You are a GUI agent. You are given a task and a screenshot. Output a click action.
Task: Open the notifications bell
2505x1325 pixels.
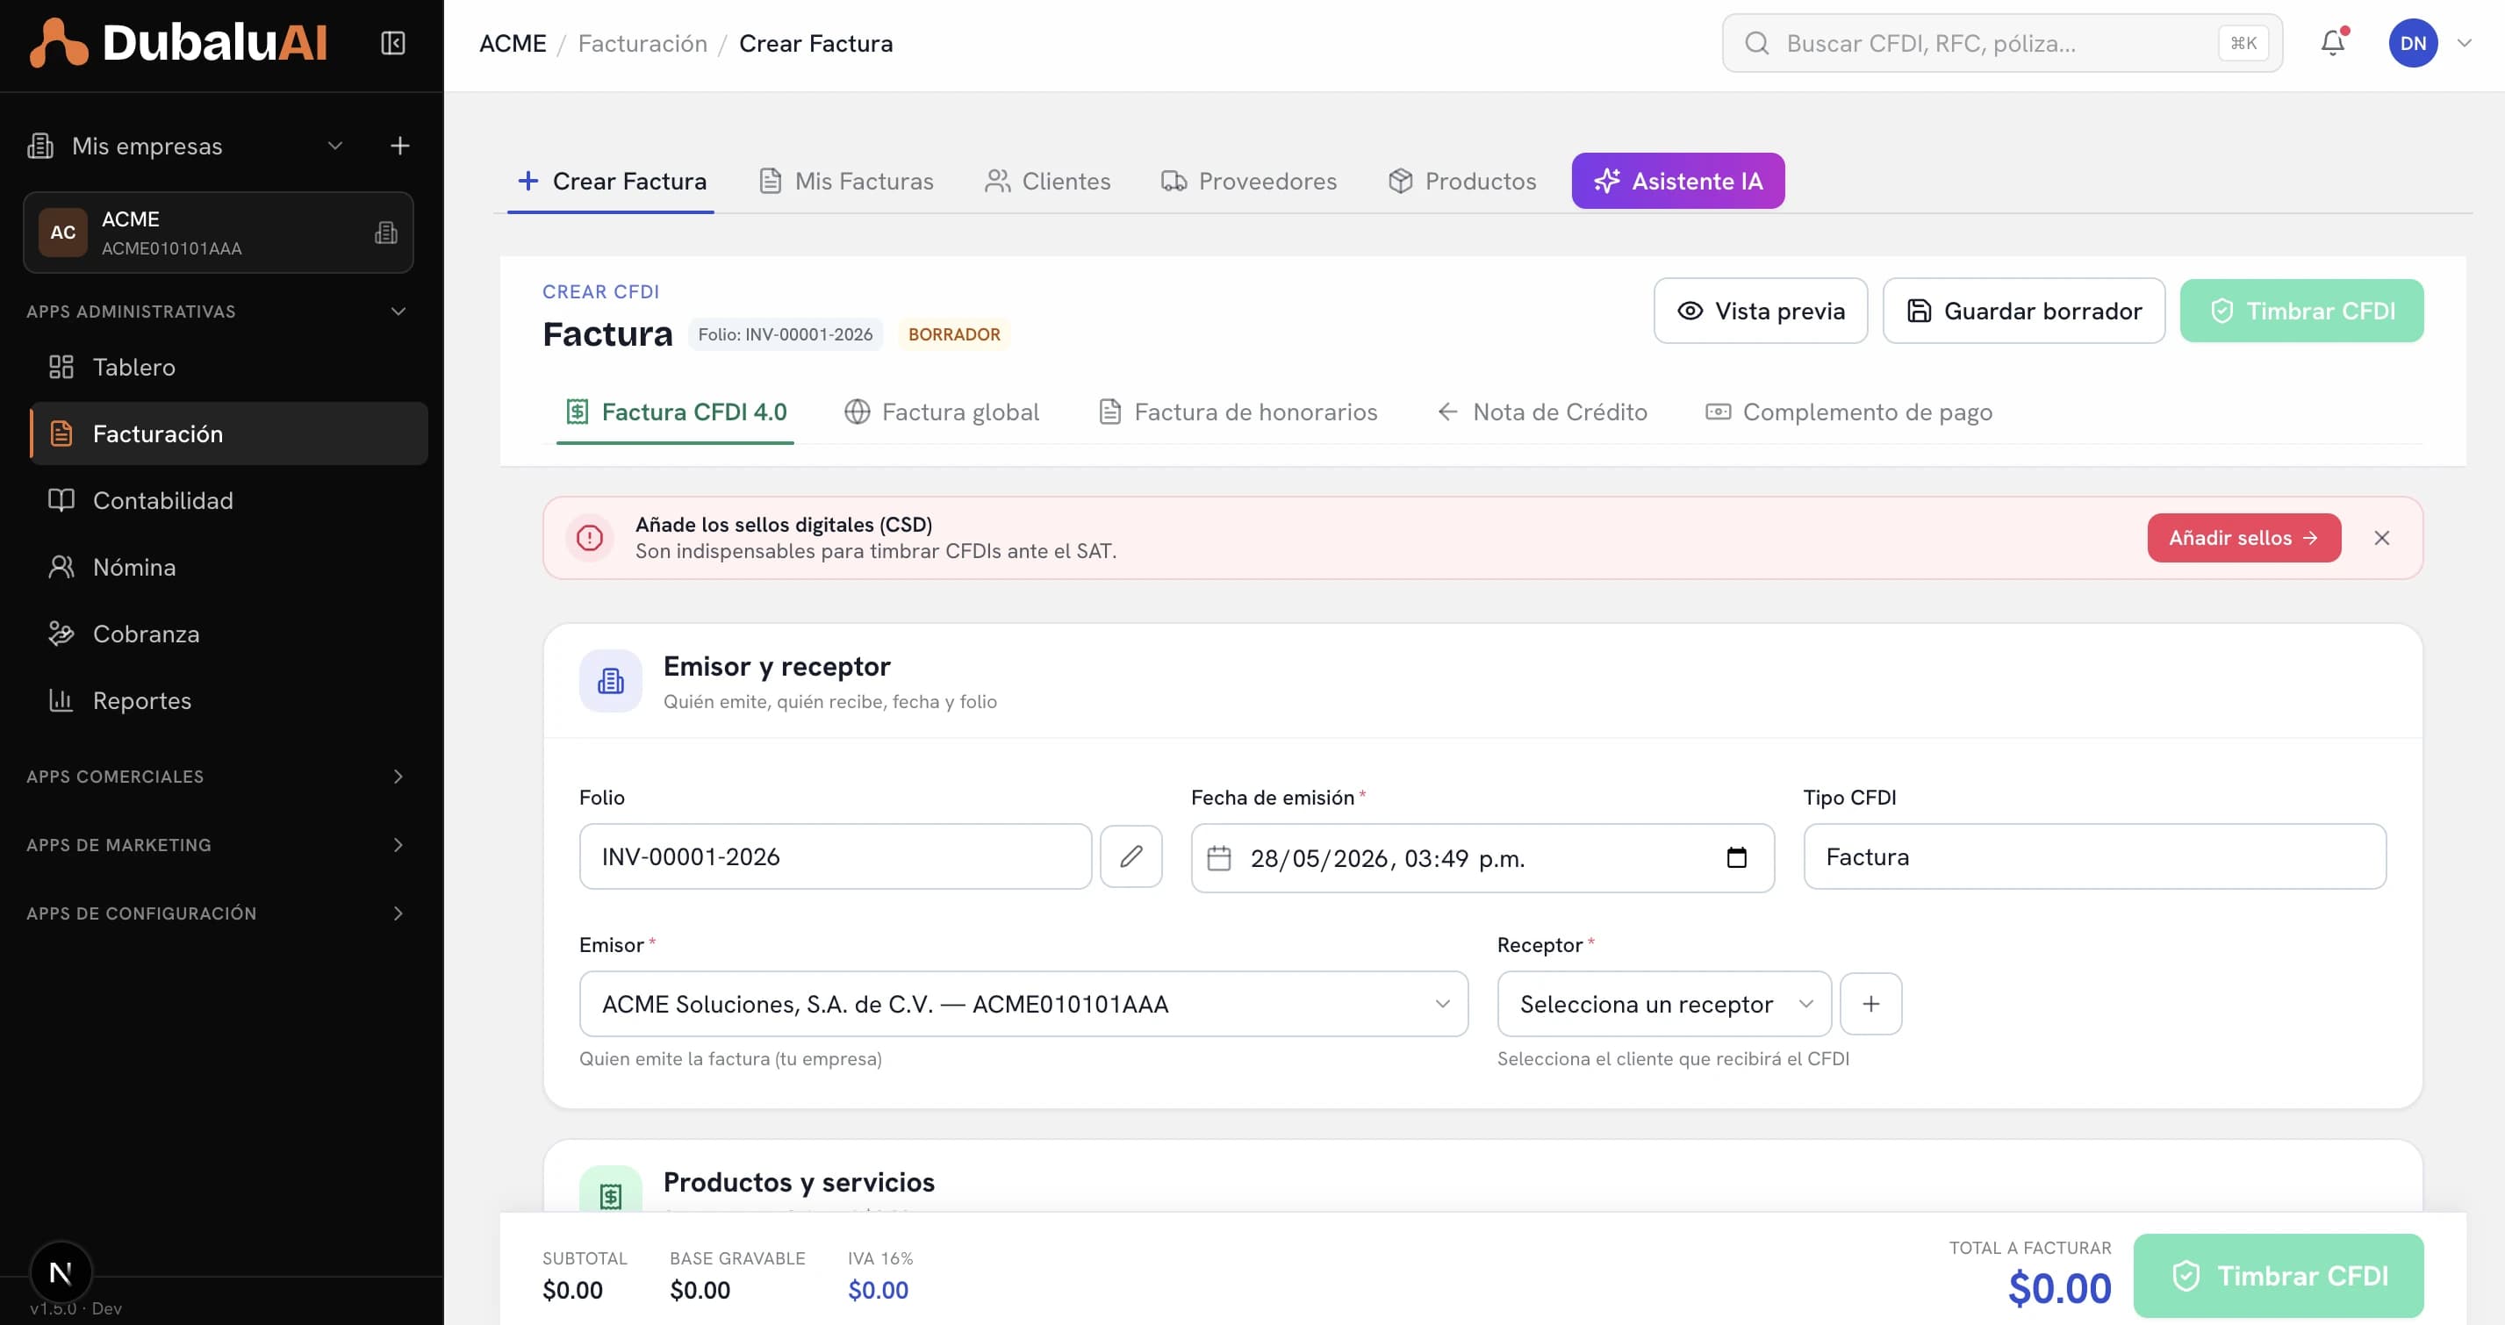pos(2333,43)
